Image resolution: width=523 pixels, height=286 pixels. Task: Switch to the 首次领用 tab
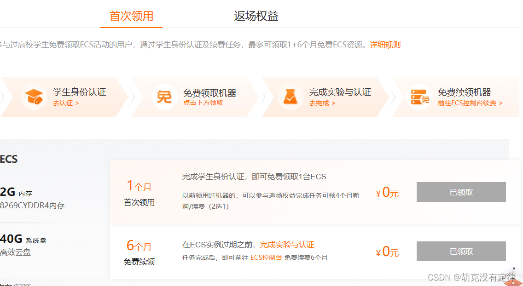pos(131,16)
